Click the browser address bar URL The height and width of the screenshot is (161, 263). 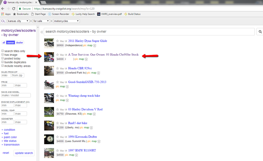point(64,9)
